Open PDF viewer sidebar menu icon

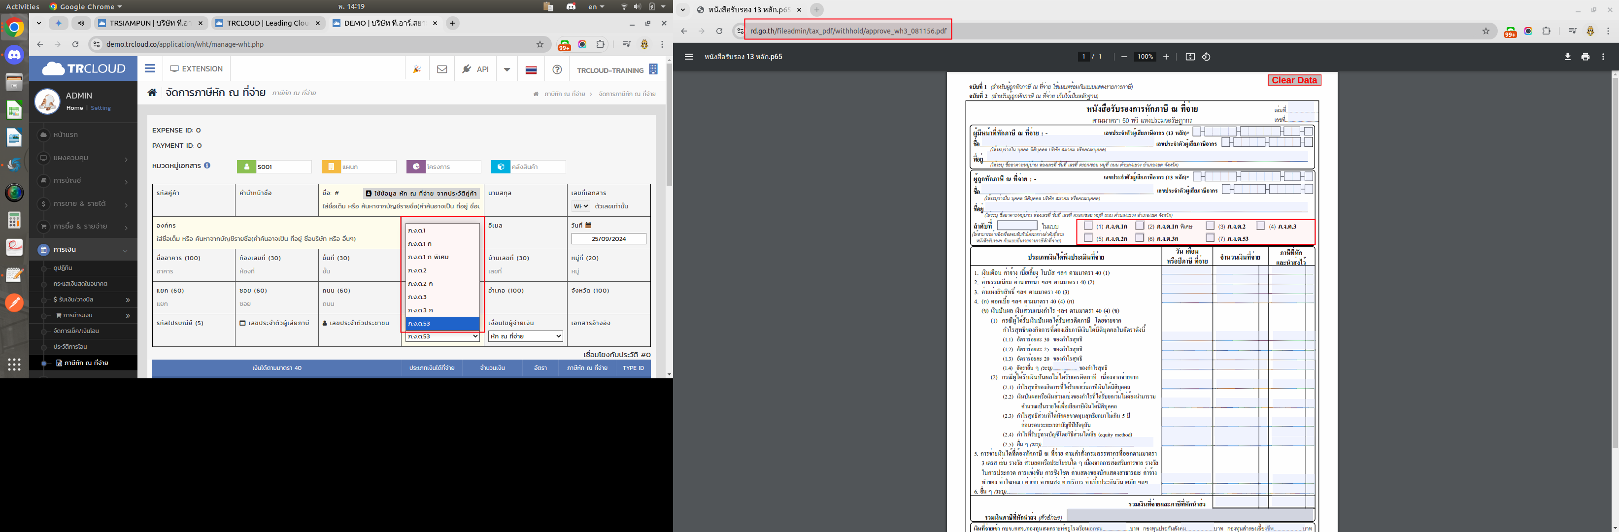point(689,57)
